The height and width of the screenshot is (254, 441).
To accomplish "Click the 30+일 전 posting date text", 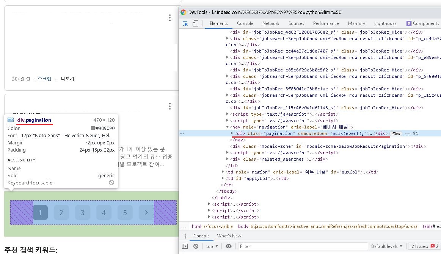I will pyautogui.click(x=21, y=79).
